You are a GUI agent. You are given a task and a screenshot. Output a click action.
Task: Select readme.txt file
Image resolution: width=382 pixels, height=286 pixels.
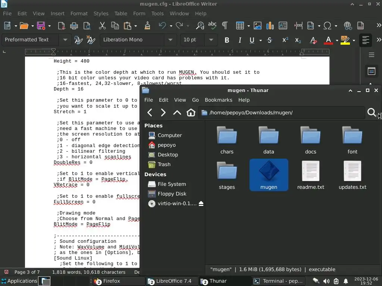(x=311, y=175)
